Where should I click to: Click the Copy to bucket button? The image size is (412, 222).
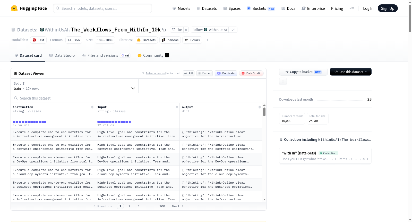(303, 72)
